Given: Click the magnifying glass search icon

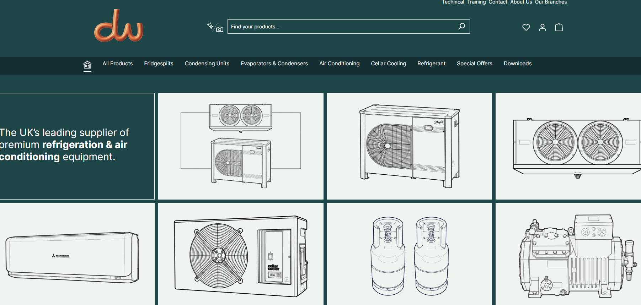Looking at the screenshot, I should pyautogui.click(x=461, y=26).
